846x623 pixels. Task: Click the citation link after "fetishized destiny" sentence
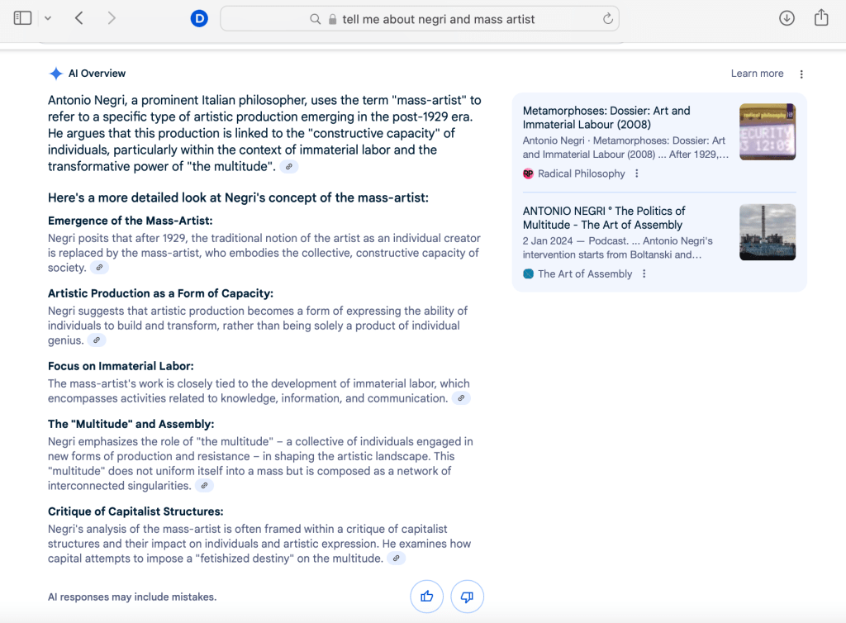point(397,559)
